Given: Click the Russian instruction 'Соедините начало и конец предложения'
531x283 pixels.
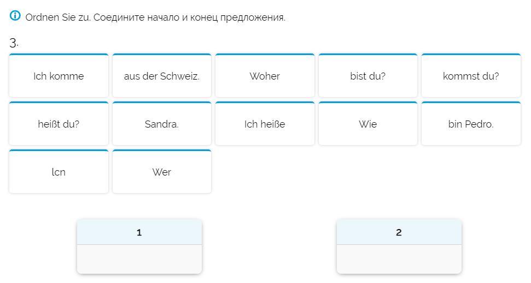Looking at the screenshot, I should tap(189, 17).
